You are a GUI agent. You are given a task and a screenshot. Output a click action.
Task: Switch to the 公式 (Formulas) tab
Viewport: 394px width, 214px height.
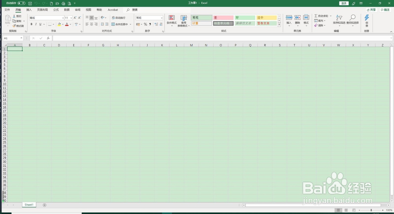coord(56,10)
